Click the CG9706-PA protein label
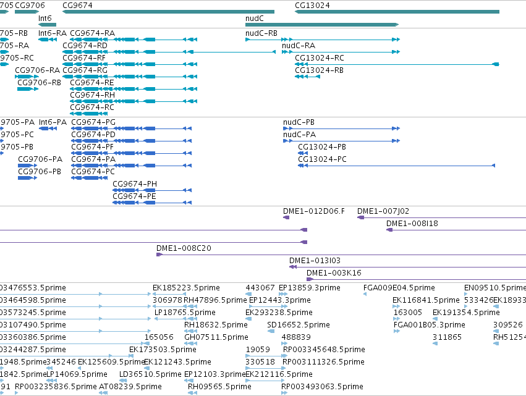526x396 pixels. click(x=40, y=159)
